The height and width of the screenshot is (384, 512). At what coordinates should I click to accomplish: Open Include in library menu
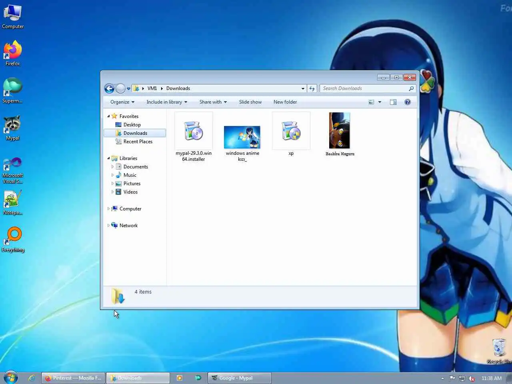tap(167, 102)
